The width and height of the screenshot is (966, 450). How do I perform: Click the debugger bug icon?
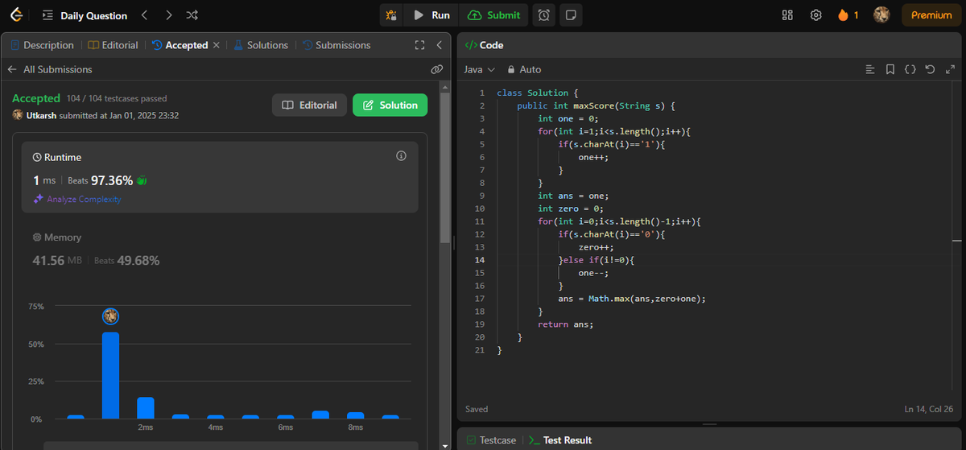[x=391, y=15]
